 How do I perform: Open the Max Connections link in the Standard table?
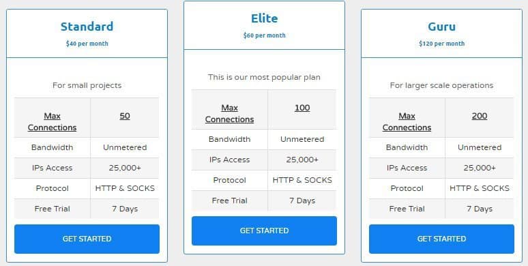point(53,121)
